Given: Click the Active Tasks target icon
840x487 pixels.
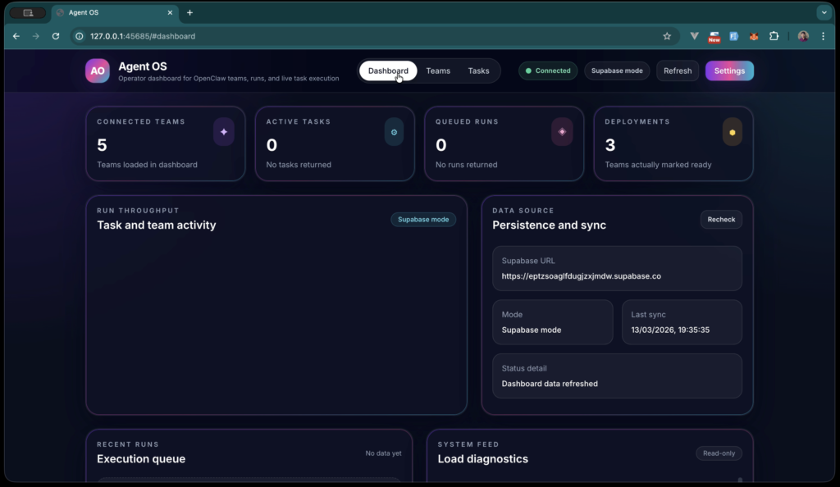Looking at the screenshot, I should 394,132.
